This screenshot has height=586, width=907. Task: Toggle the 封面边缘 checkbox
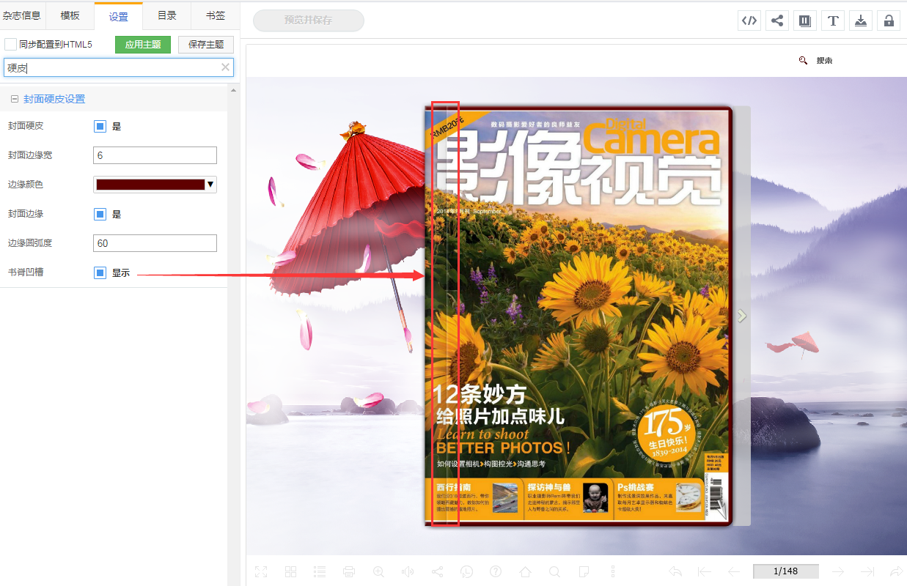100,214
